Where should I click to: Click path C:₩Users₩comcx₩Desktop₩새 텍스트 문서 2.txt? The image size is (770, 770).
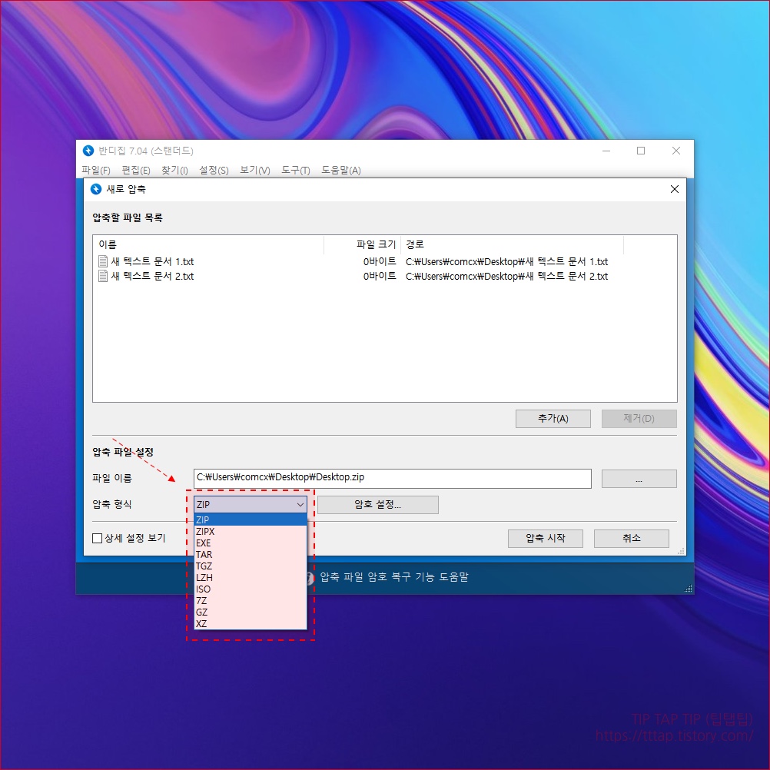point(506,277)
